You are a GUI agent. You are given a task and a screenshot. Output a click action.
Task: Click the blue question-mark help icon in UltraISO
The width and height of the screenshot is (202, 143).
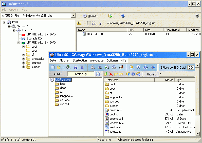click(x=145, y=67)
